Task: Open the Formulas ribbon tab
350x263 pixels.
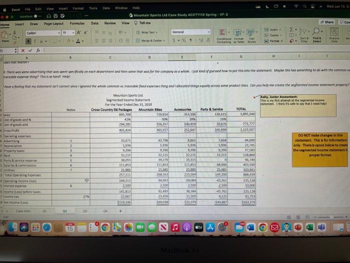Action: pos(77,23)
